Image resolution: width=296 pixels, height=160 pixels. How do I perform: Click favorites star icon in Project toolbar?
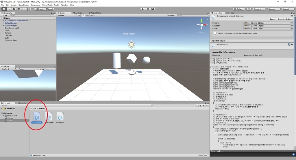point(207,106)
